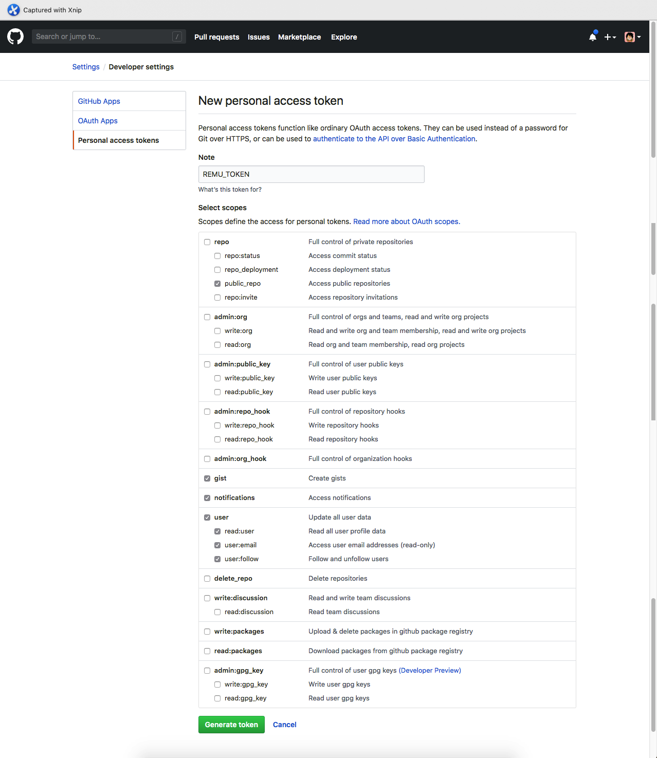657x758 pixels.
Task: Click the 'Delete repositories' description text
Action: click(x=338, y=579)
